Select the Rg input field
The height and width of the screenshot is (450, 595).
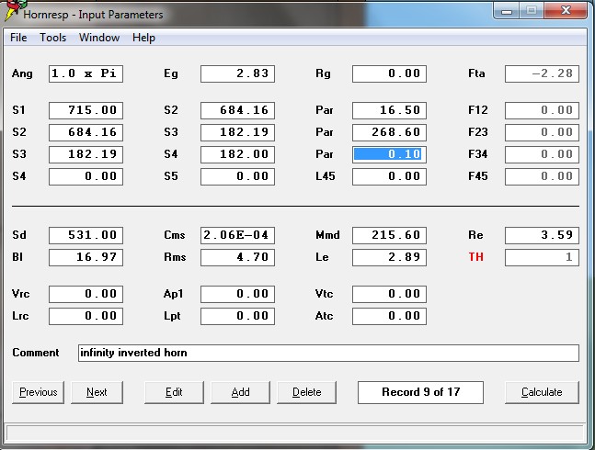[389, 73]
